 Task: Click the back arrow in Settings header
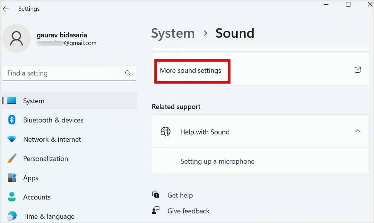click(x=6, y=9)
